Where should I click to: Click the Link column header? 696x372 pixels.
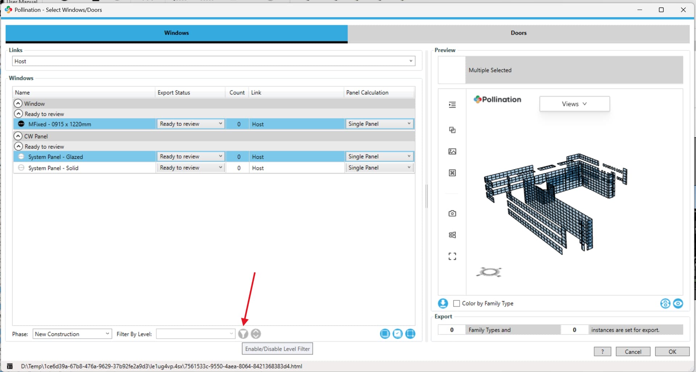pyautogui.click(x=296, y=92)
